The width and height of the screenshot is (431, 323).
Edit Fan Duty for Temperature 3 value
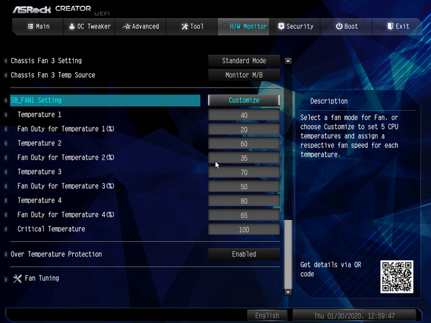click(x=244, y=187)
